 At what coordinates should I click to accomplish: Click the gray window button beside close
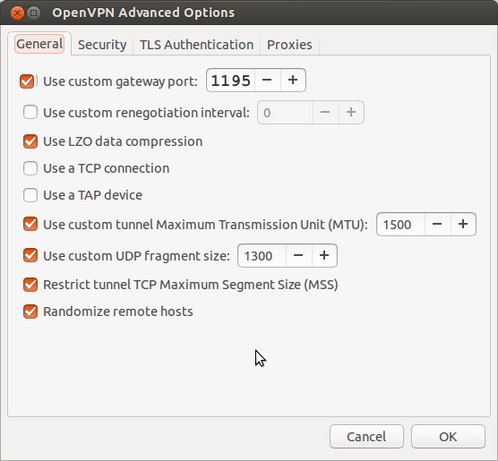(x=33, y=13)
